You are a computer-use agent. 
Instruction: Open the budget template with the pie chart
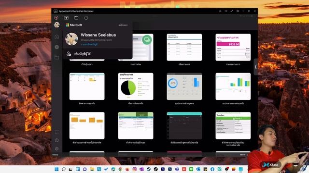pyautogui.click(x=136, y=86)
